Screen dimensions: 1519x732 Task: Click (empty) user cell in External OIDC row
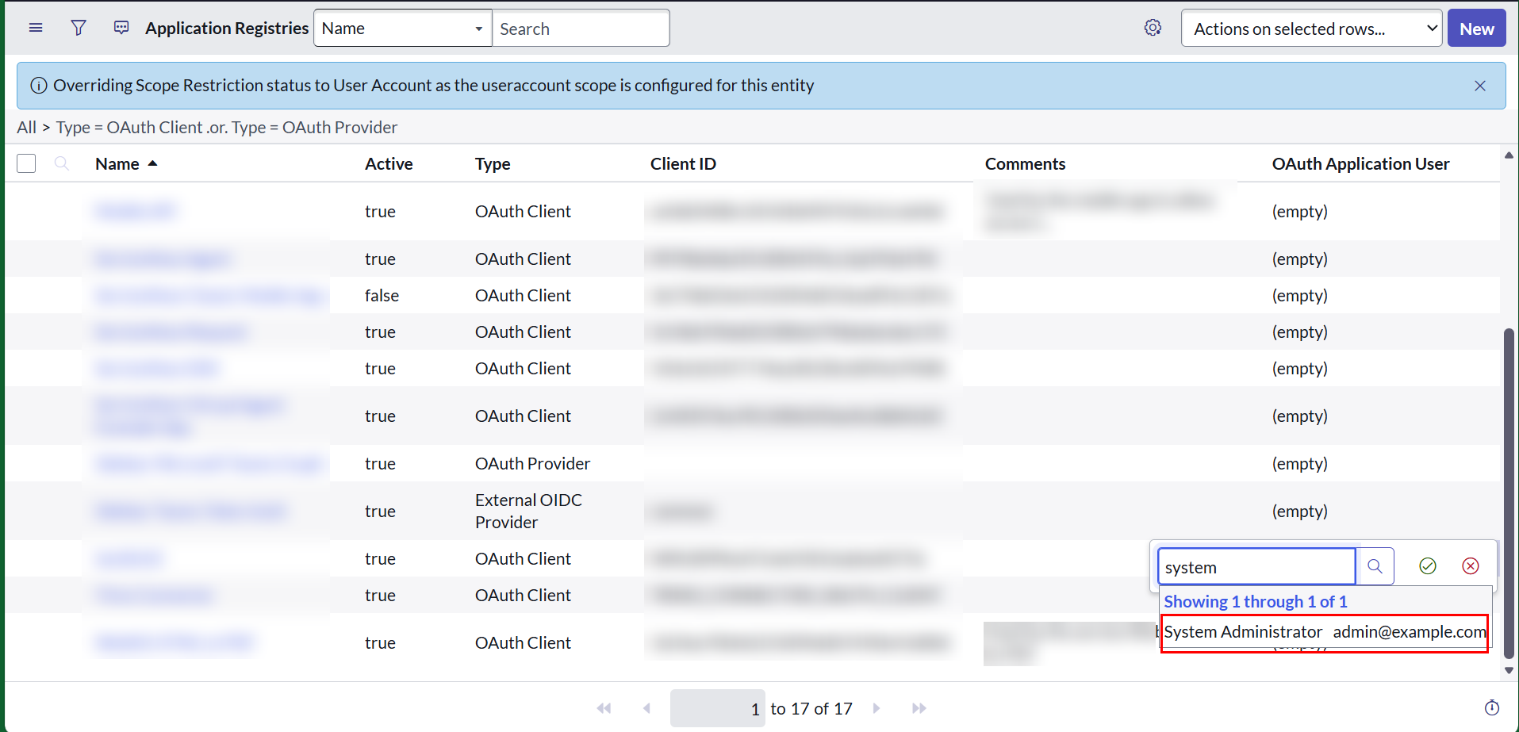click(1299, 511)
